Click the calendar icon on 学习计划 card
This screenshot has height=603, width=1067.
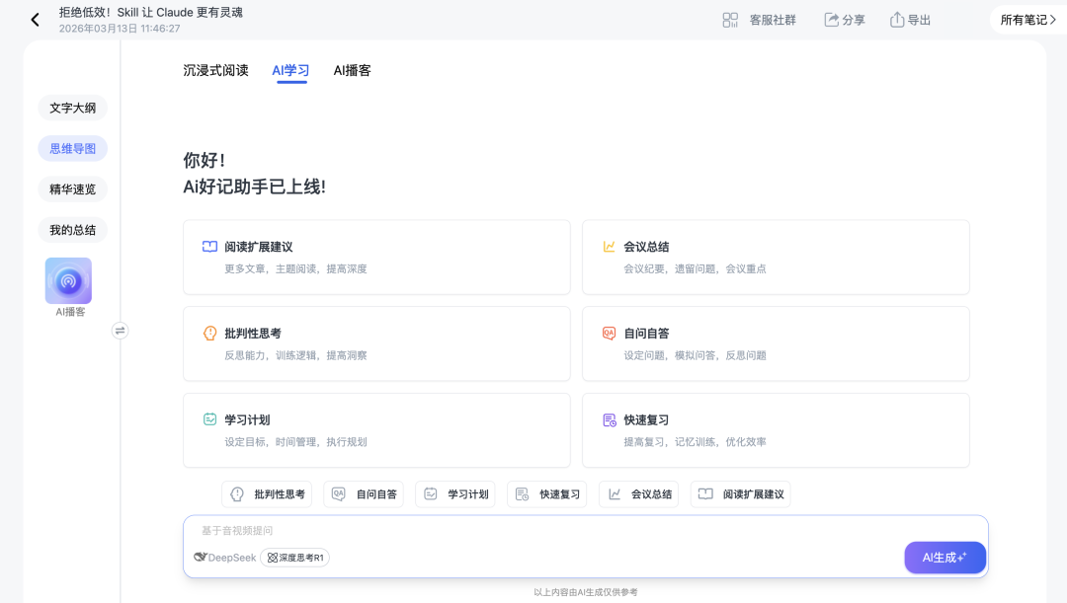tap(209, 419)
